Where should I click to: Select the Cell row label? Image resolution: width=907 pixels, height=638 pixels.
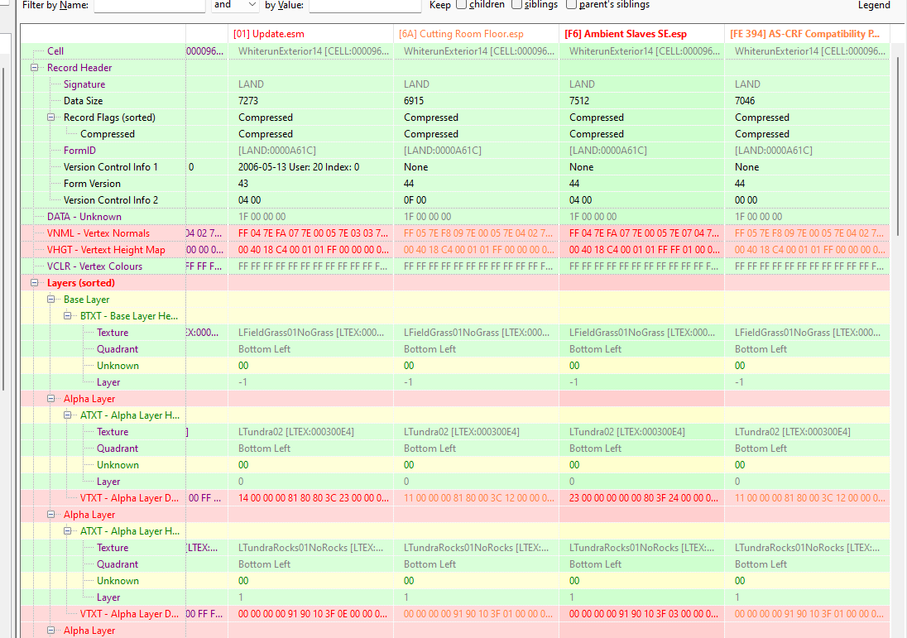(x=55, y=51)
